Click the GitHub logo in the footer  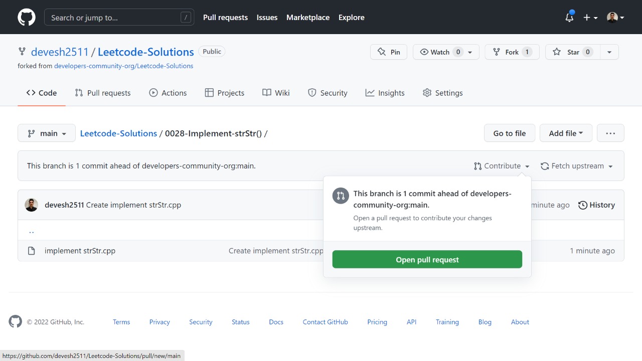[x=16, y=321]
